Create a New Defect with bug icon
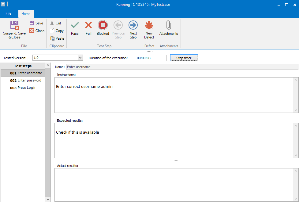Viewport: 299px width, 202px height. pos(149,25)
